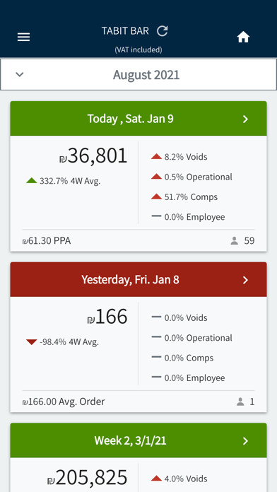This screenshot has height=492, width=277.
Task: Click the ₪166.00 Avg. Order text
Action: 64,402
